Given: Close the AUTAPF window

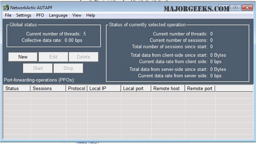Looking at the screenshot, I should click(247, 8).
